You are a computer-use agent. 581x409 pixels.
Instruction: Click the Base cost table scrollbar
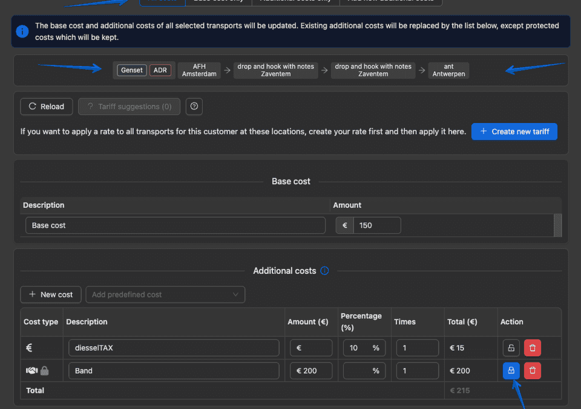(557, 225)
